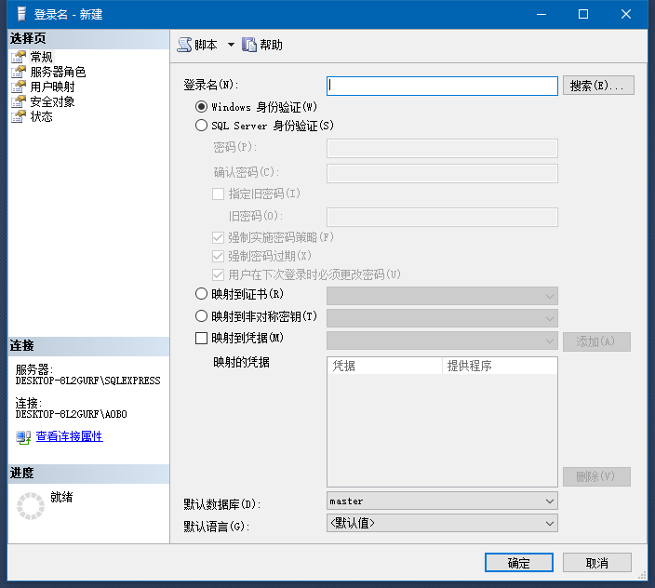Click the 脚本 script icon in toolbar

tap(184, 45)
